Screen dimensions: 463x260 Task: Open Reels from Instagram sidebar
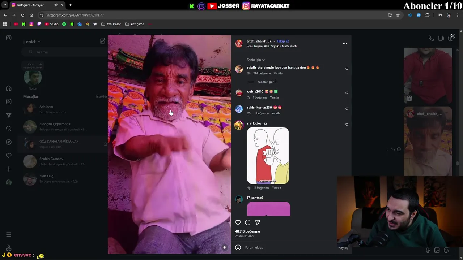(9, 101)
